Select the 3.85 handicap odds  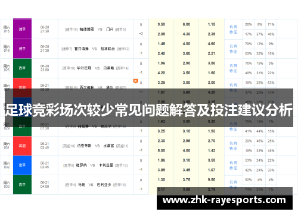click(x=162, y=170)
